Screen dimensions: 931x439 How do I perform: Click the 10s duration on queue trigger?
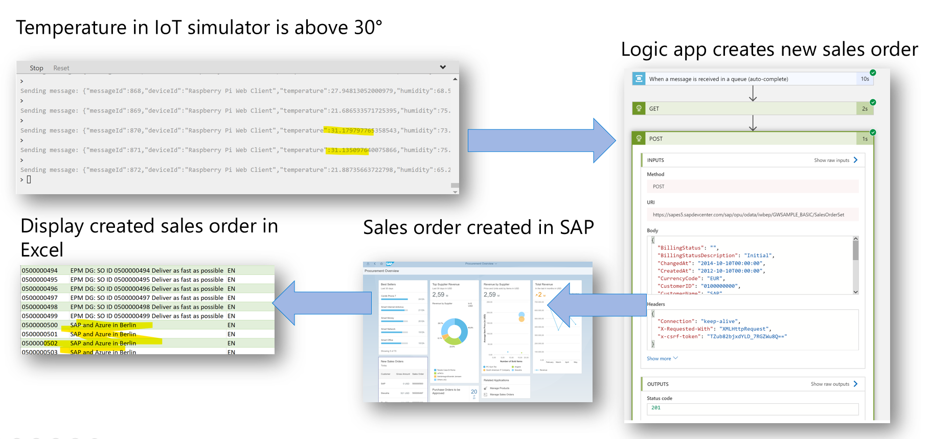pyautogui.click(x=865, y=79)
